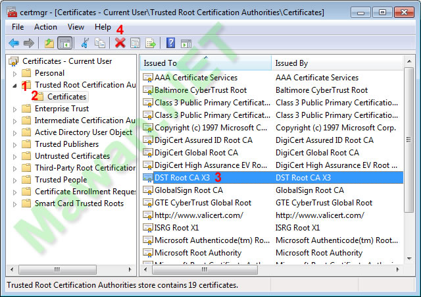Open the Action menu
The width and height of the screenshot is (421, 297).
tap(45, 27)
